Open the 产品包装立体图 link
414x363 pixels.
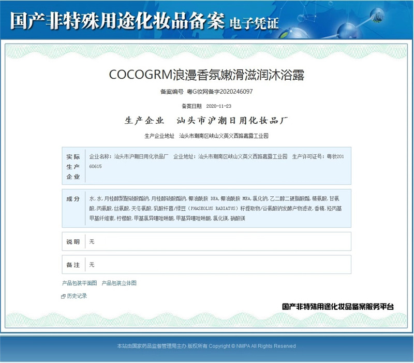(x=119, y=283)
